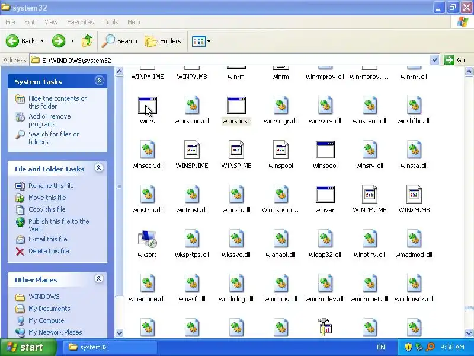Select the winsock.dll file icon

tap(148, 150)
